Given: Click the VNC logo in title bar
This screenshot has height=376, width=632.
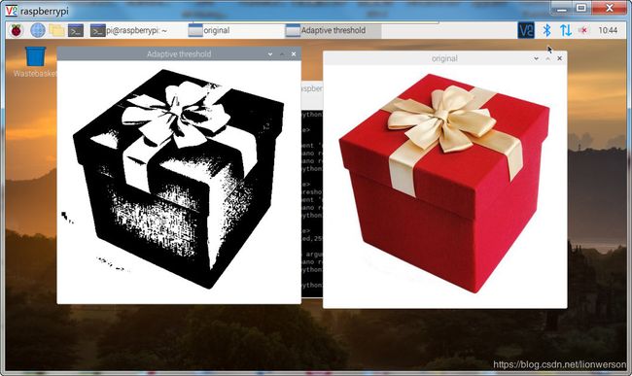Looking at the screenshot, I should 12,11.
